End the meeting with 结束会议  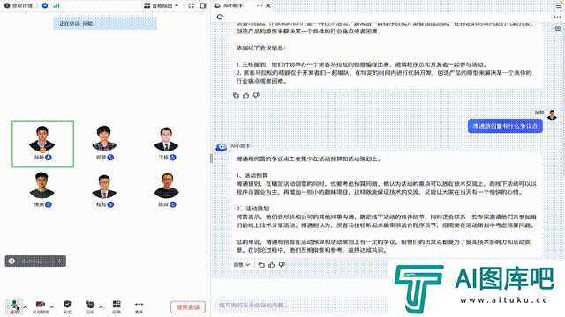click(x=188, y=307)
